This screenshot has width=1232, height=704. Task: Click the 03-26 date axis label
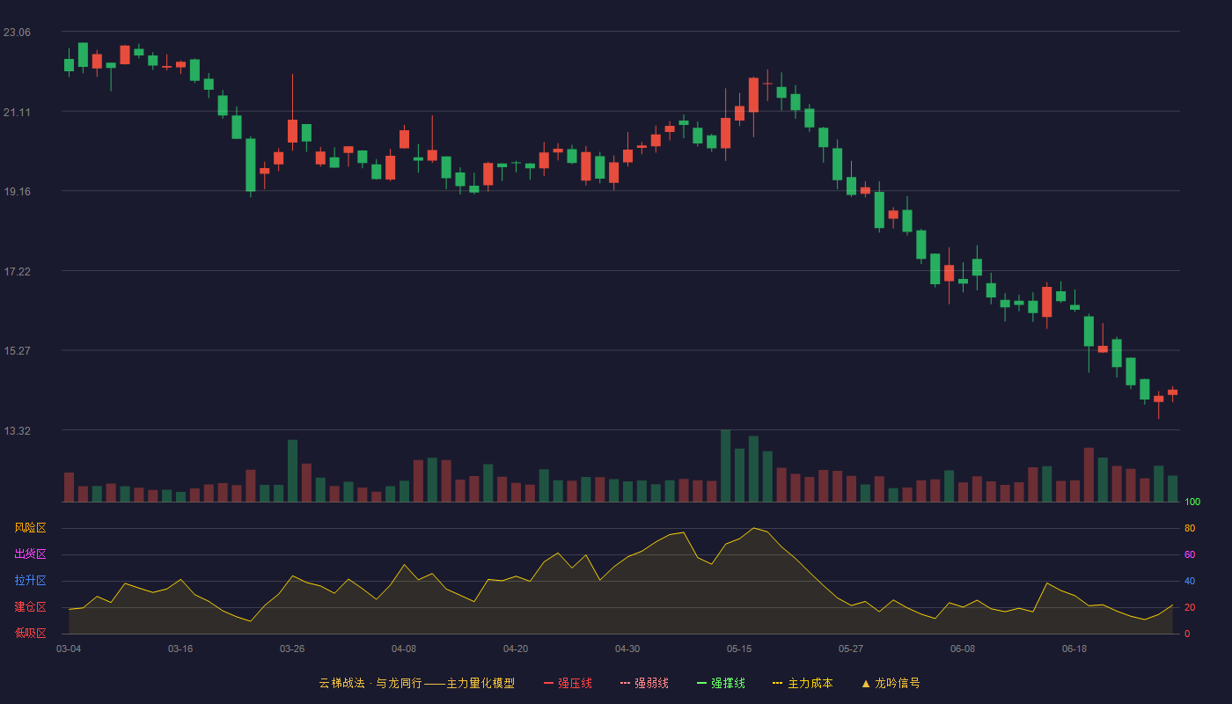[x=292, y=649]
